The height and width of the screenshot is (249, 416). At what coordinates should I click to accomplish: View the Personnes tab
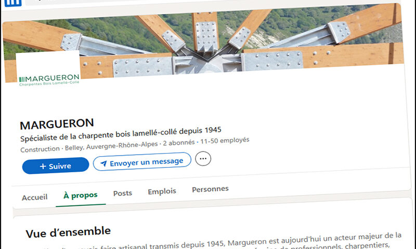point(210,189)
